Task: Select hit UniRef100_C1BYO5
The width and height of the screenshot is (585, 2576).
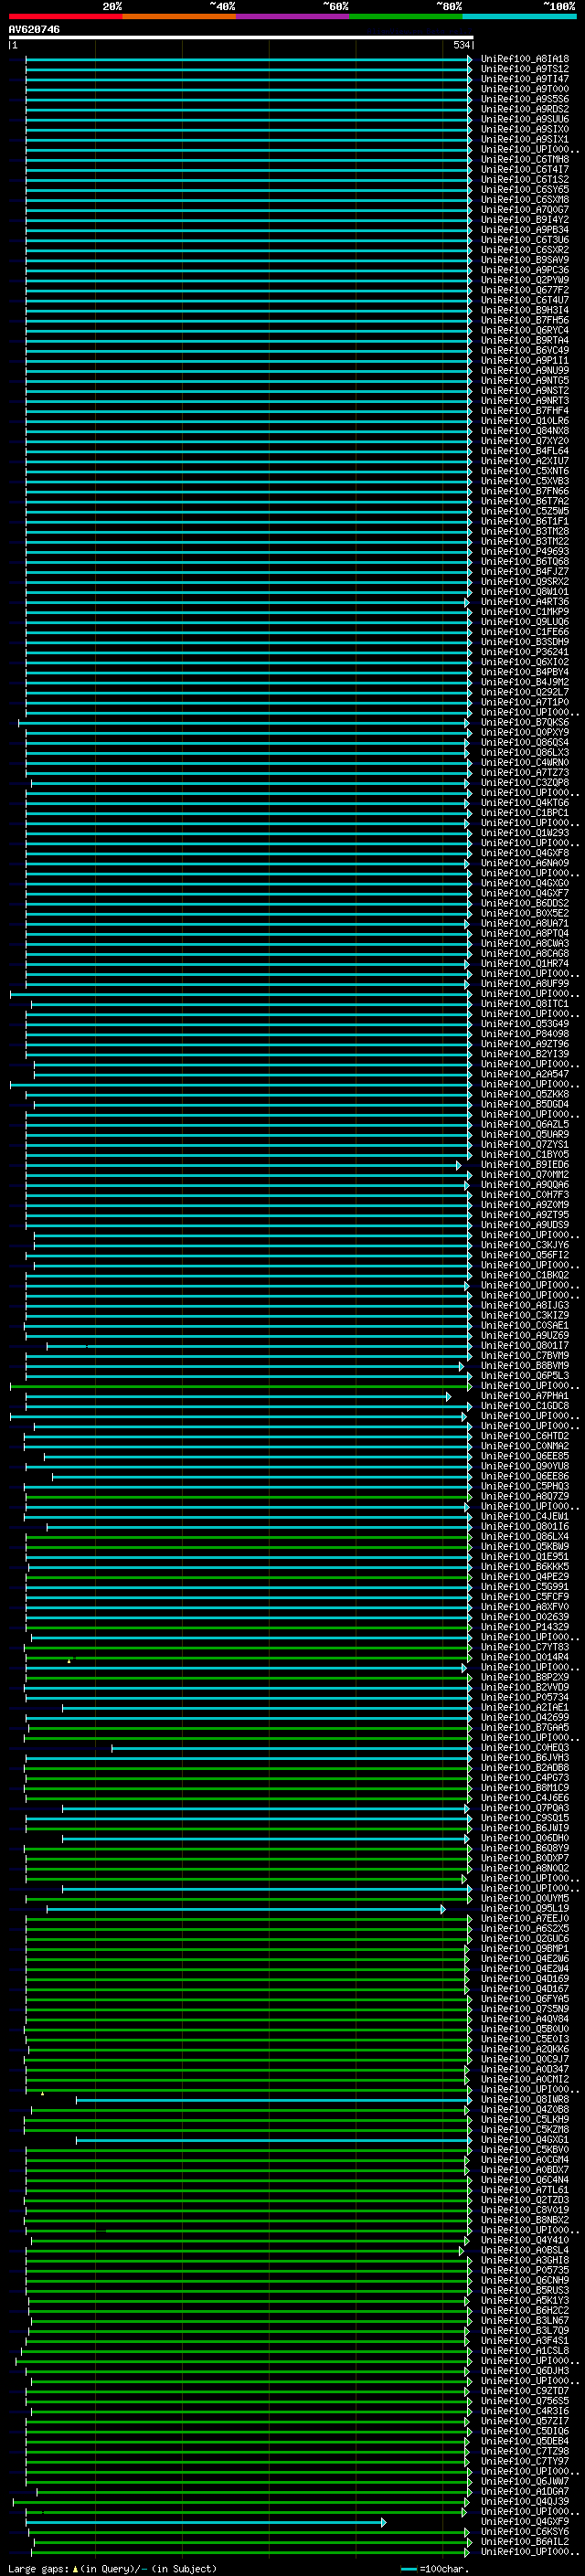Action: [x=525, y=1155]
